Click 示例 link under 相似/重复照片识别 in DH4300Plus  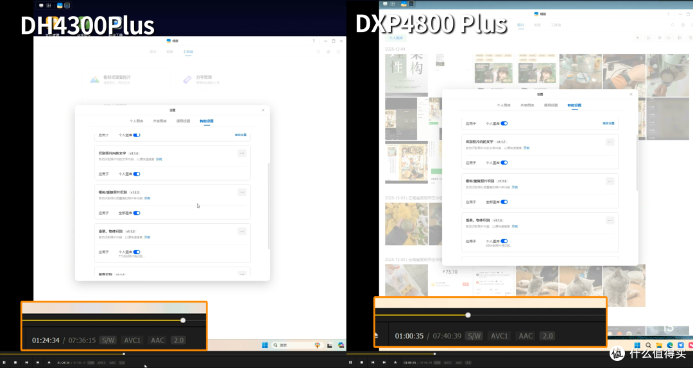pos(147,198)
